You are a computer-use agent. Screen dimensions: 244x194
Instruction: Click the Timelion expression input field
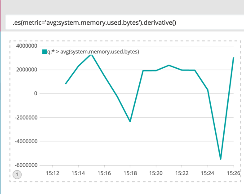click(125, 22)
